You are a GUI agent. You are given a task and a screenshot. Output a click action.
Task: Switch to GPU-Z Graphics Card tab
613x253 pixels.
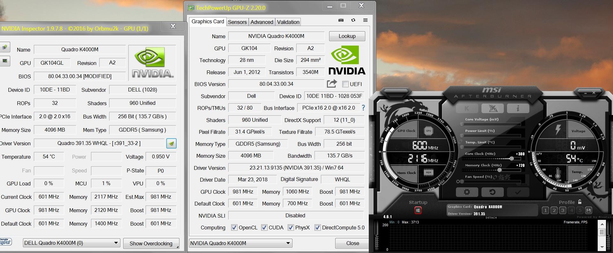[208, 22]
